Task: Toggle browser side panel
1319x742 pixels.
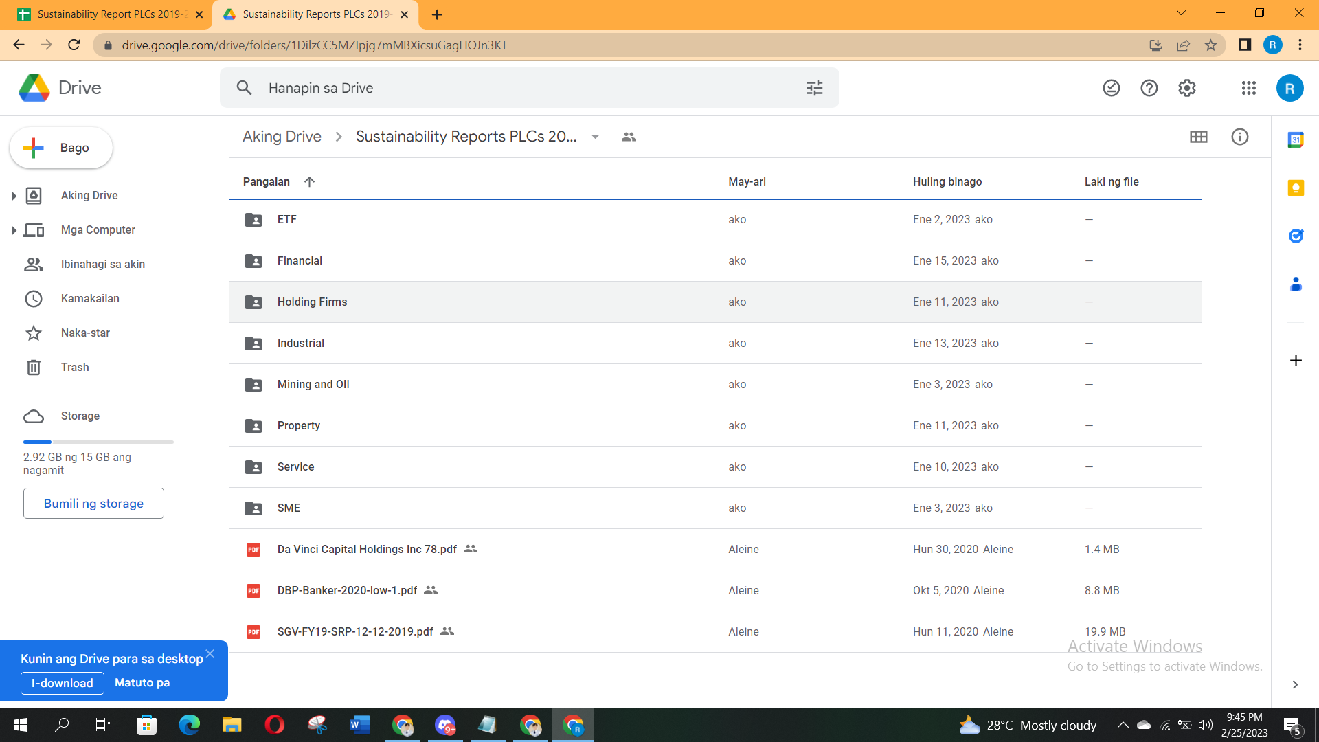Action: [1244, 45]
